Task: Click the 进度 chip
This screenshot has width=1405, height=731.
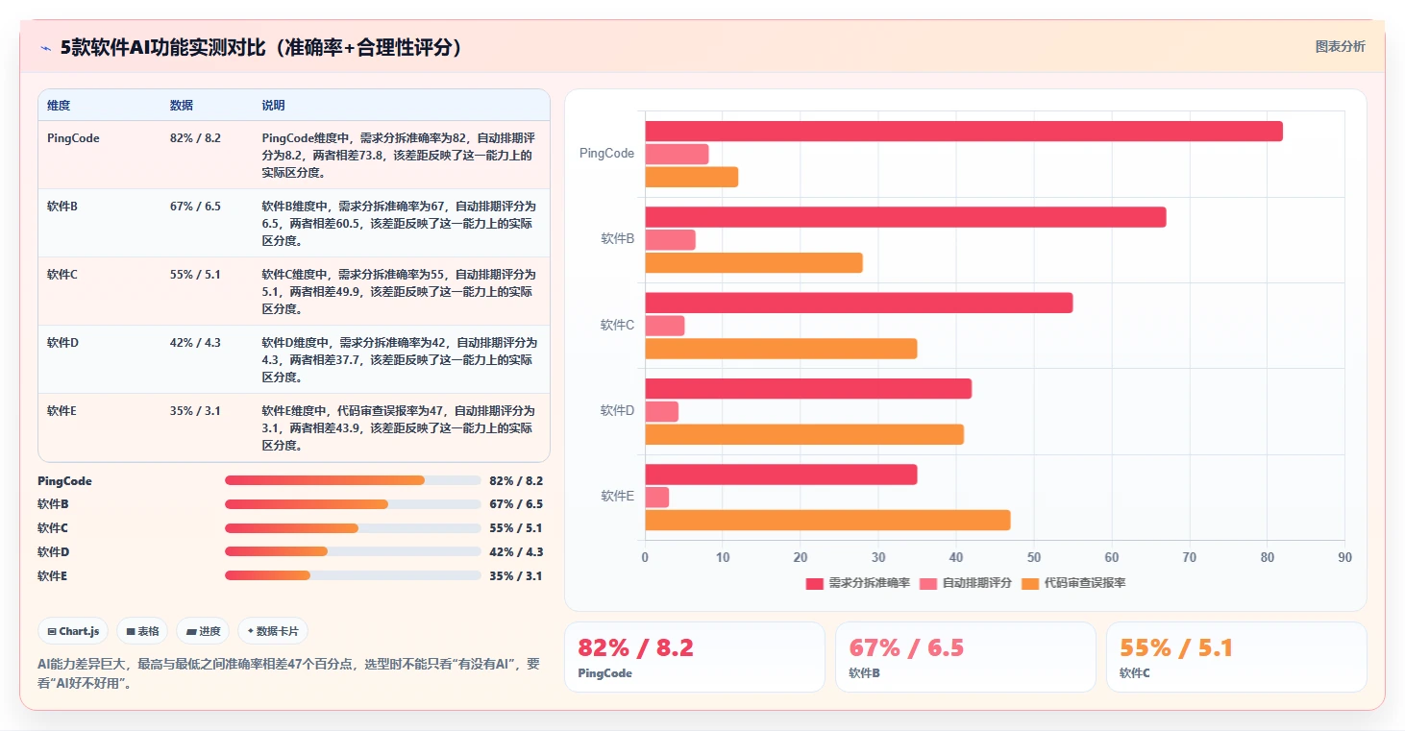Action: 203,631
